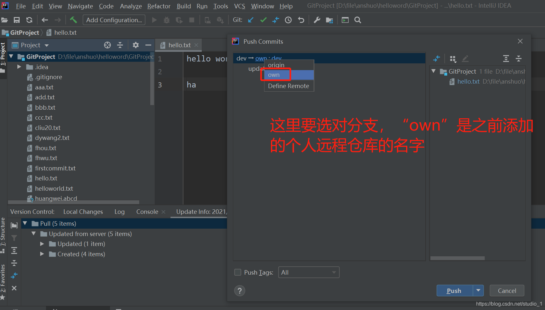Click Project tree vertical scrollbar
Screen dimensions: 545x310
[152, 79]
